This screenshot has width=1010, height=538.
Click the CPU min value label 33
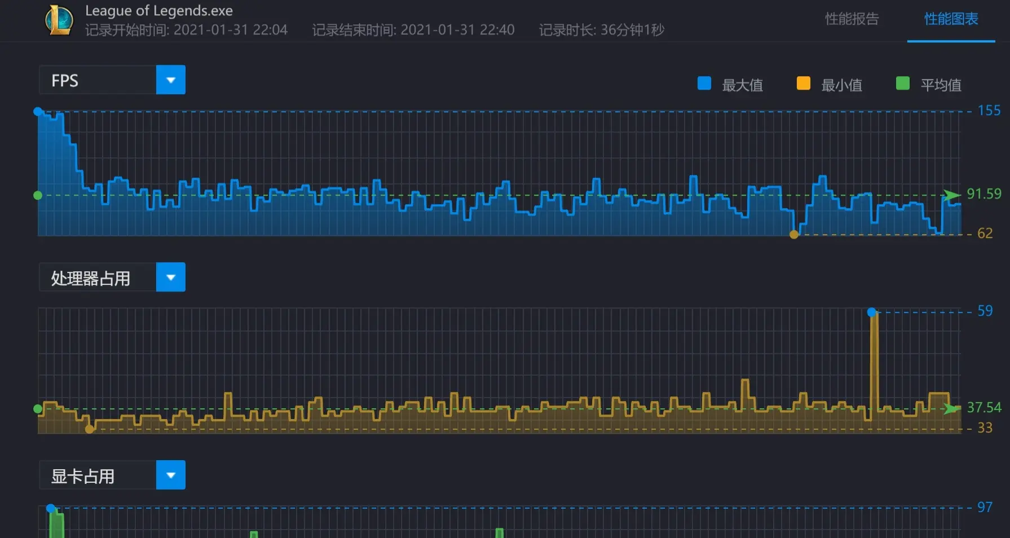click(985, 427)
